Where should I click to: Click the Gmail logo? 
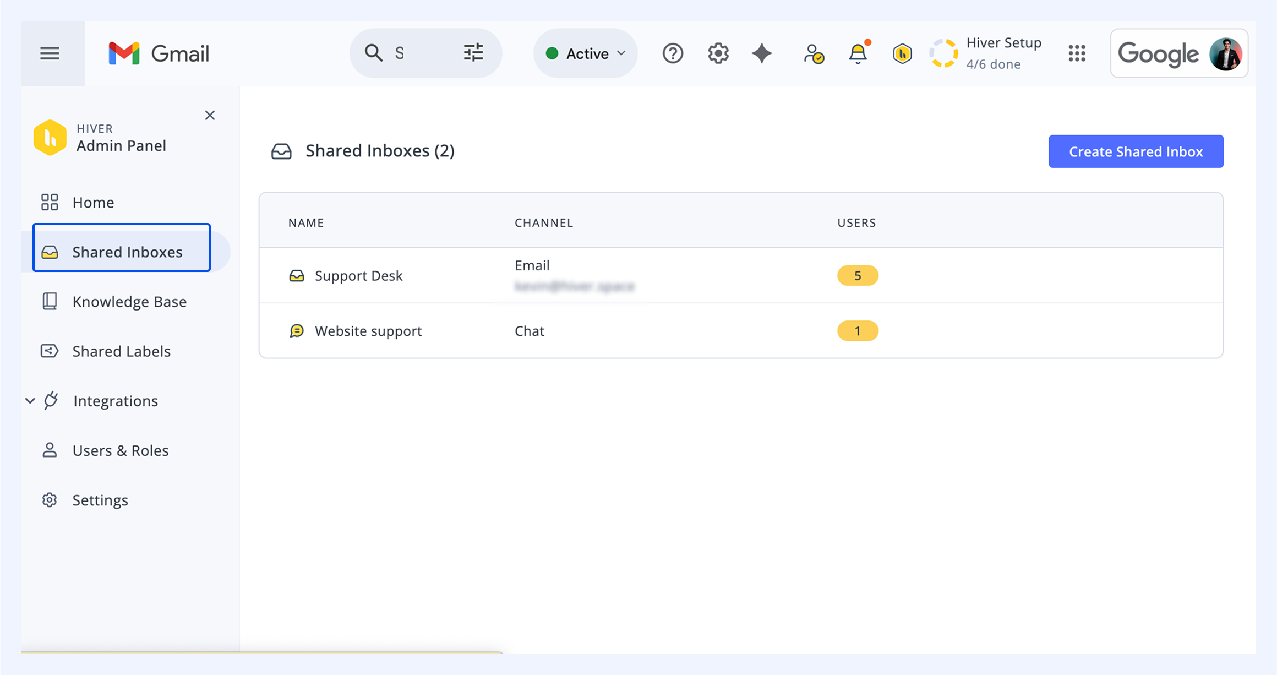pos(159,53)
